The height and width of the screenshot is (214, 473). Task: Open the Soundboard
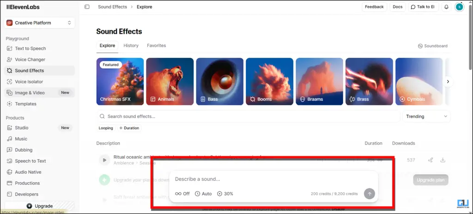tap(432, 46)
